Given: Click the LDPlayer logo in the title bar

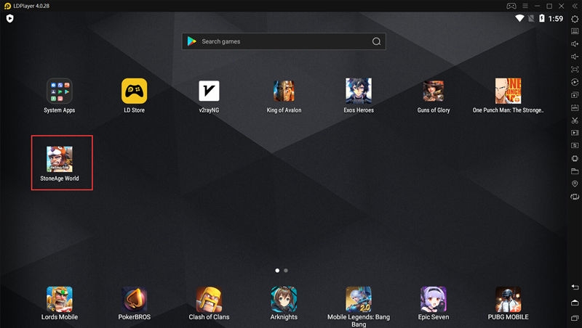Looking at the screenshot, I should 7,6.
